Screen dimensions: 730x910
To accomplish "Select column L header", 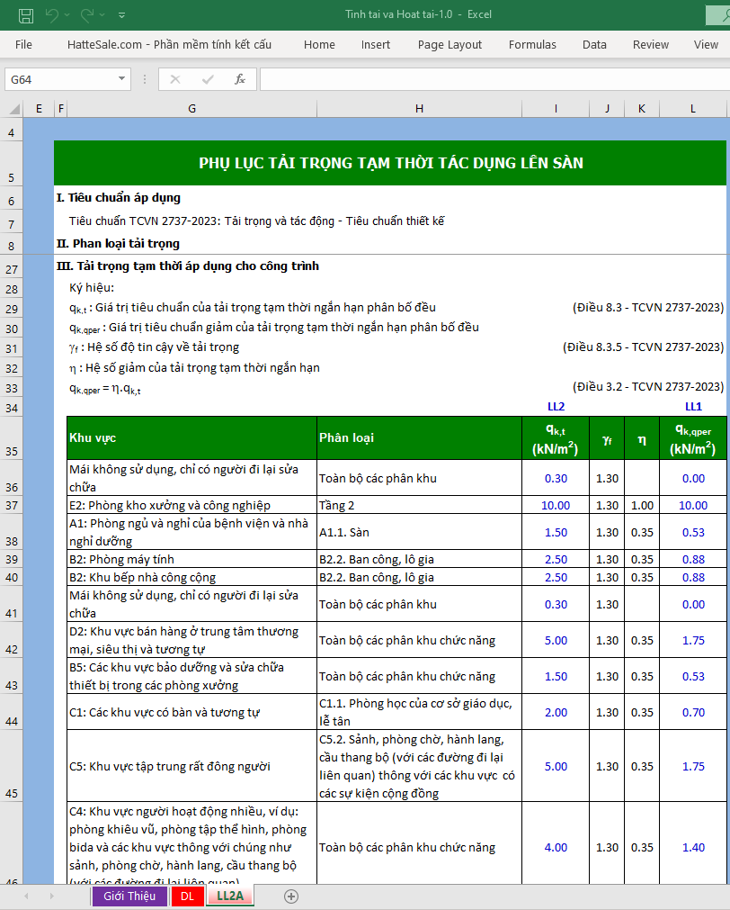I will tap(693, 109).
